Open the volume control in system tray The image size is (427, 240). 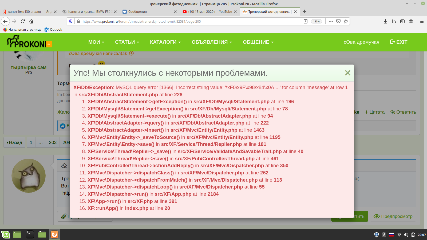click(406, 235)
